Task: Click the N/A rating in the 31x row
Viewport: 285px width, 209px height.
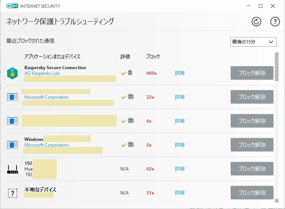Action: [124, 193]
